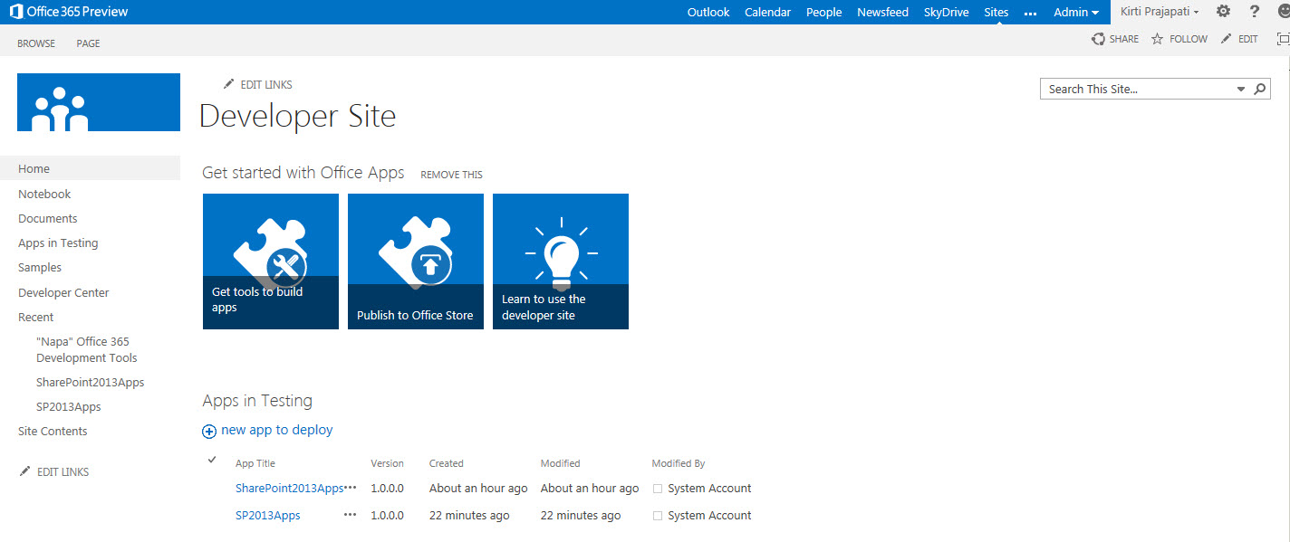The width and height of the screenshot is (1290, 542).
Task: Expand the Admin dropdown menu
Action: click(1076, 12)
